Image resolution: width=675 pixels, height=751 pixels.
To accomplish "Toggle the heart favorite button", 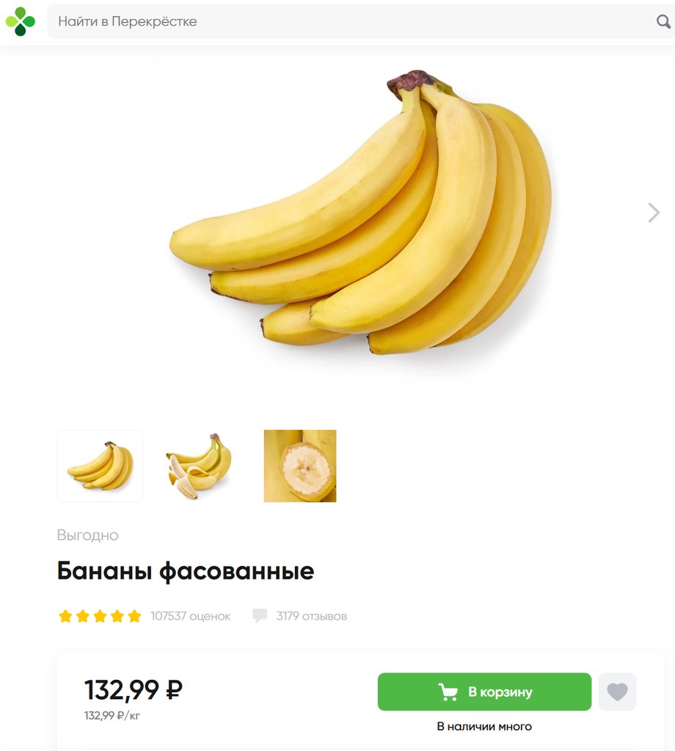I will [x=617, y=692].
